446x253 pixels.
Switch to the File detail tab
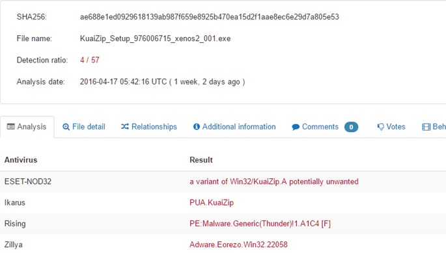coord(84,127)
